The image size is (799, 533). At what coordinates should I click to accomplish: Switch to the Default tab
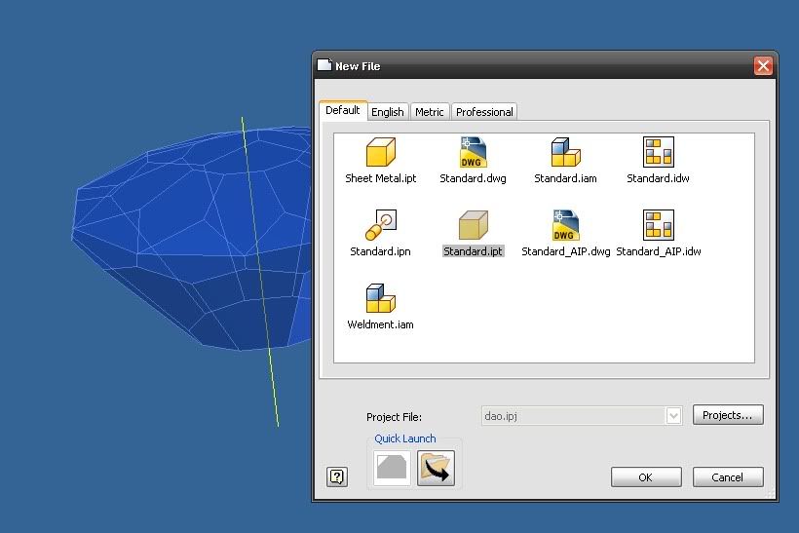pos(343,111)
